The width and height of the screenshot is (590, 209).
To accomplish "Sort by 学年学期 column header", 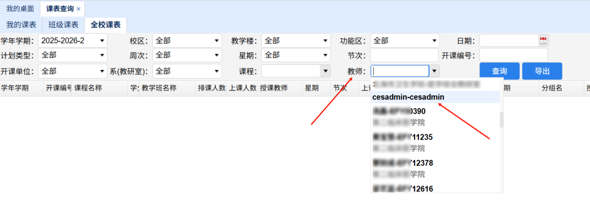I will coord(21,88).
